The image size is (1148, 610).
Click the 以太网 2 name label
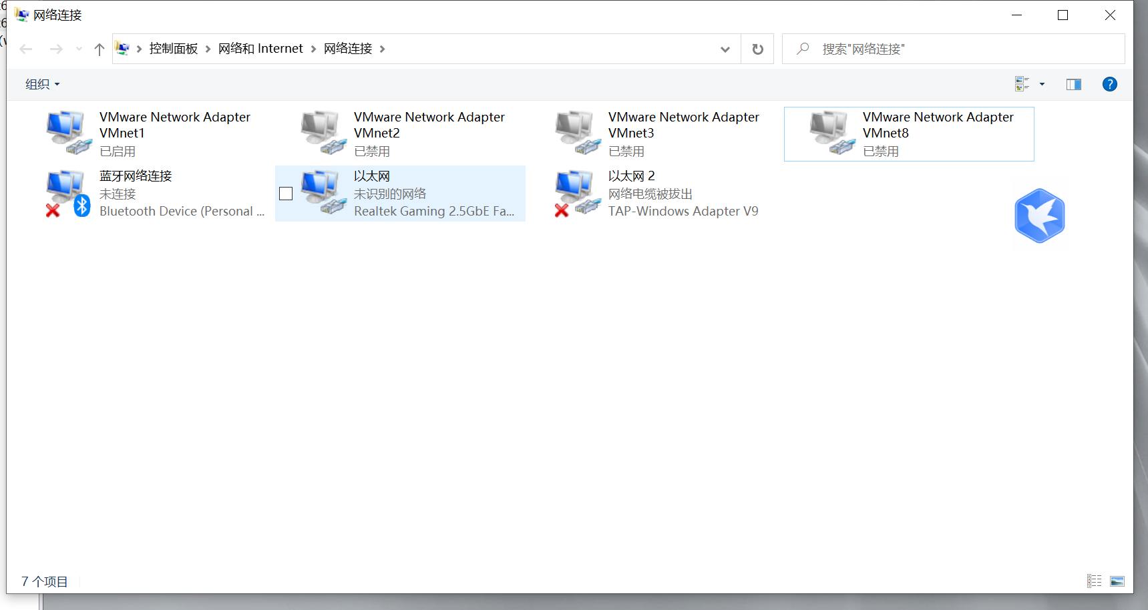632,176
